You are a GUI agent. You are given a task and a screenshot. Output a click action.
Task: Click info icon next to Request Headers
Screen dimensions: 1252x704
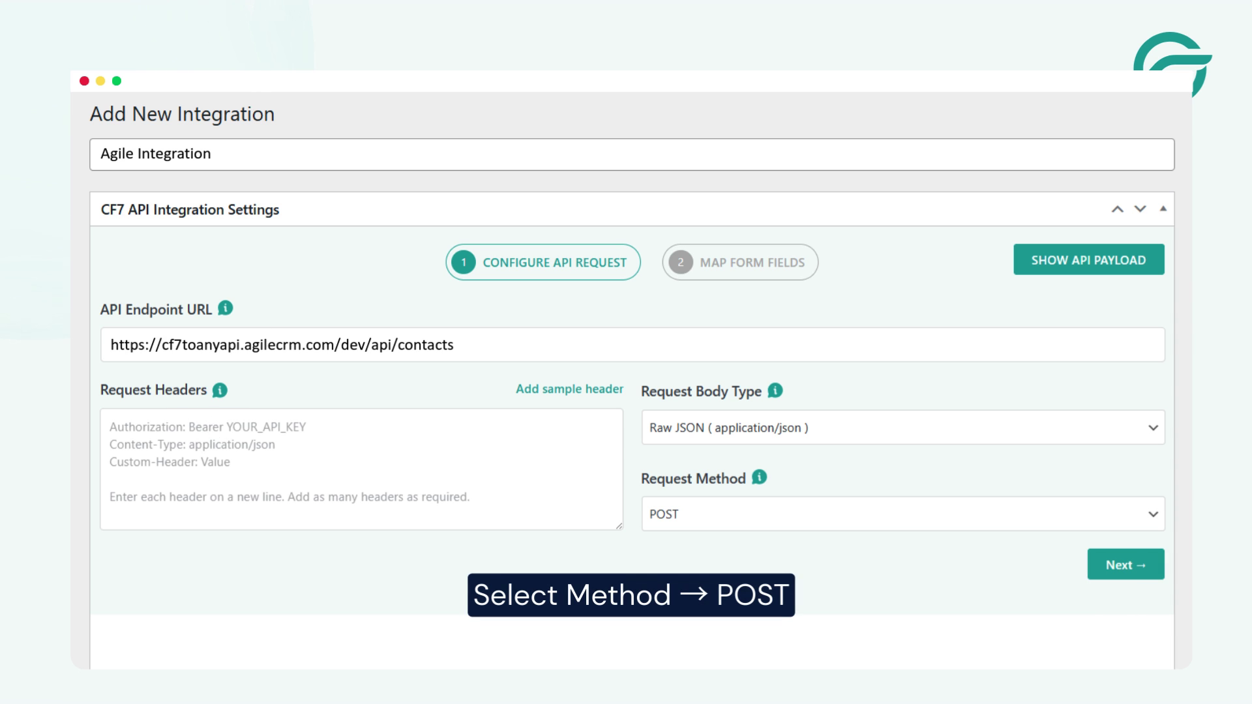[x=220, y=390]
